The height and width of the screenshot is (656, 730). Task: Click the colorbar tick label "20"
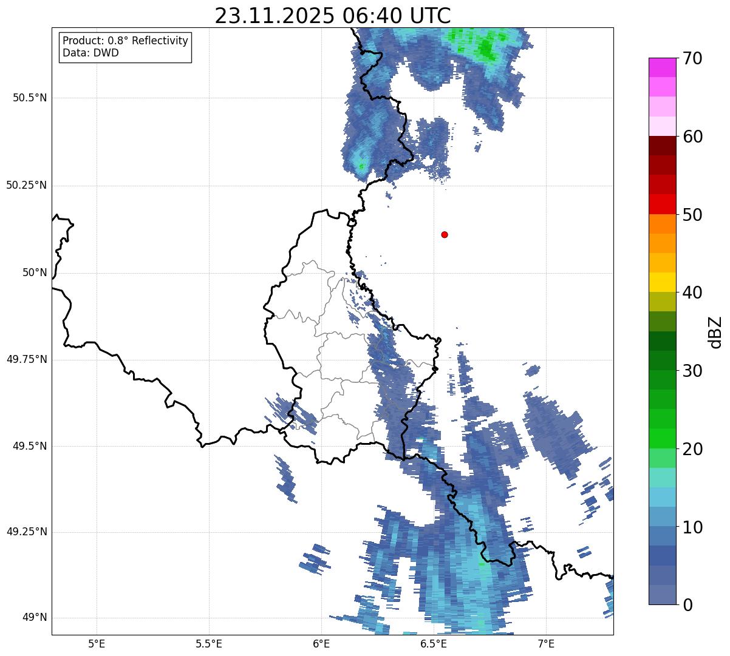click(692, 449)
